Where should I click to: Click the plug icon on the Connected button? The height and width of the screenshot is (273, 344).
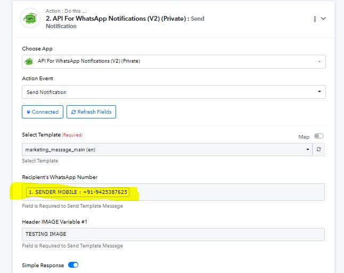pyautogui.click(x=28, y=112)
